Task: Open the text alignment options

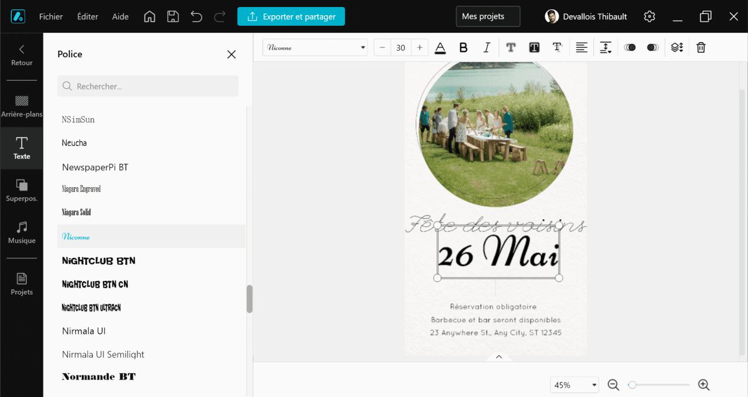Action: pos(581,47)
